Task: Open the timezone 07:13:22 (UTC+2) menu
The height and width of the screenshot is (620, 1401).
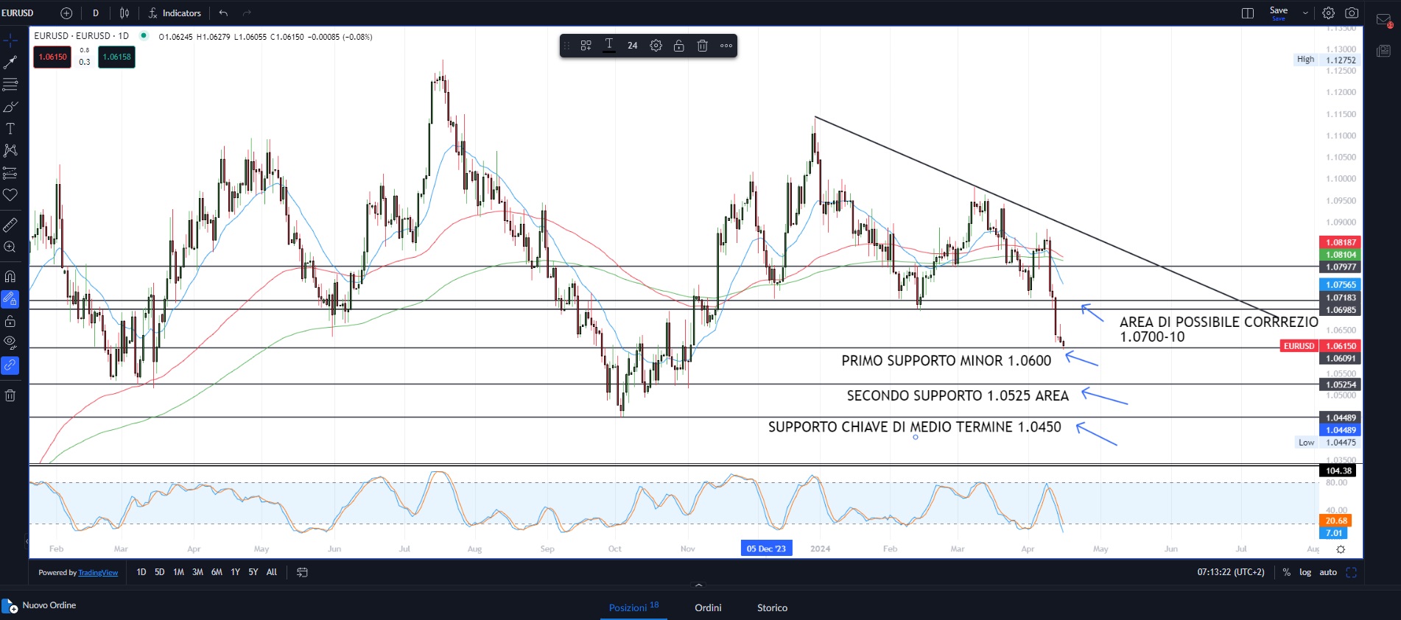Action: click(x=1231, y=572)
